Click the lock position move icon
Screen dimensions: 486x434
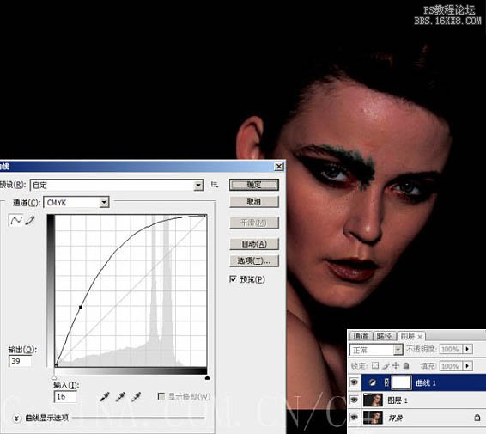(396, 365)
